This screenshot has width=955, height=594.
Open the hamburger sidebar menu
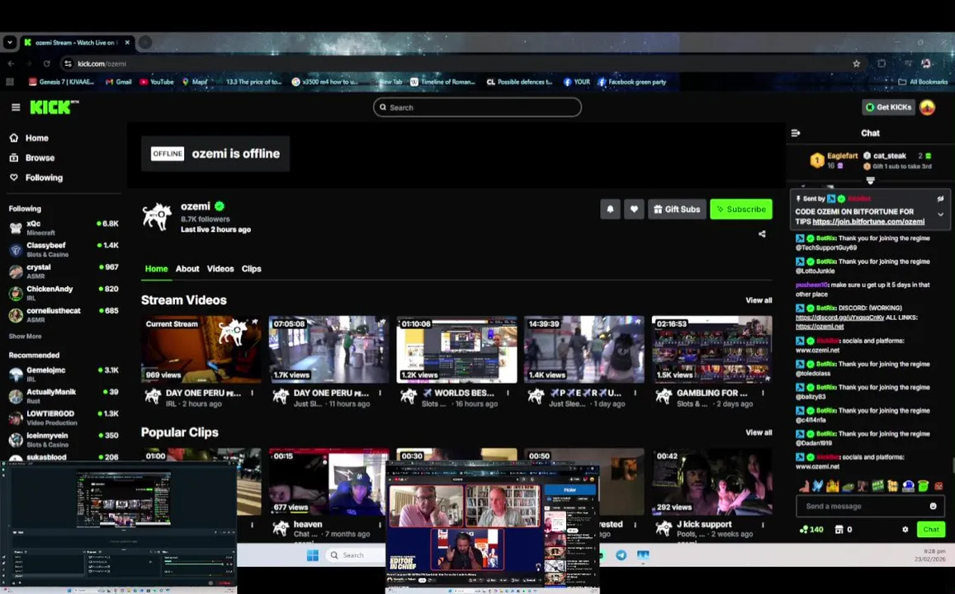tap(16, 107)
